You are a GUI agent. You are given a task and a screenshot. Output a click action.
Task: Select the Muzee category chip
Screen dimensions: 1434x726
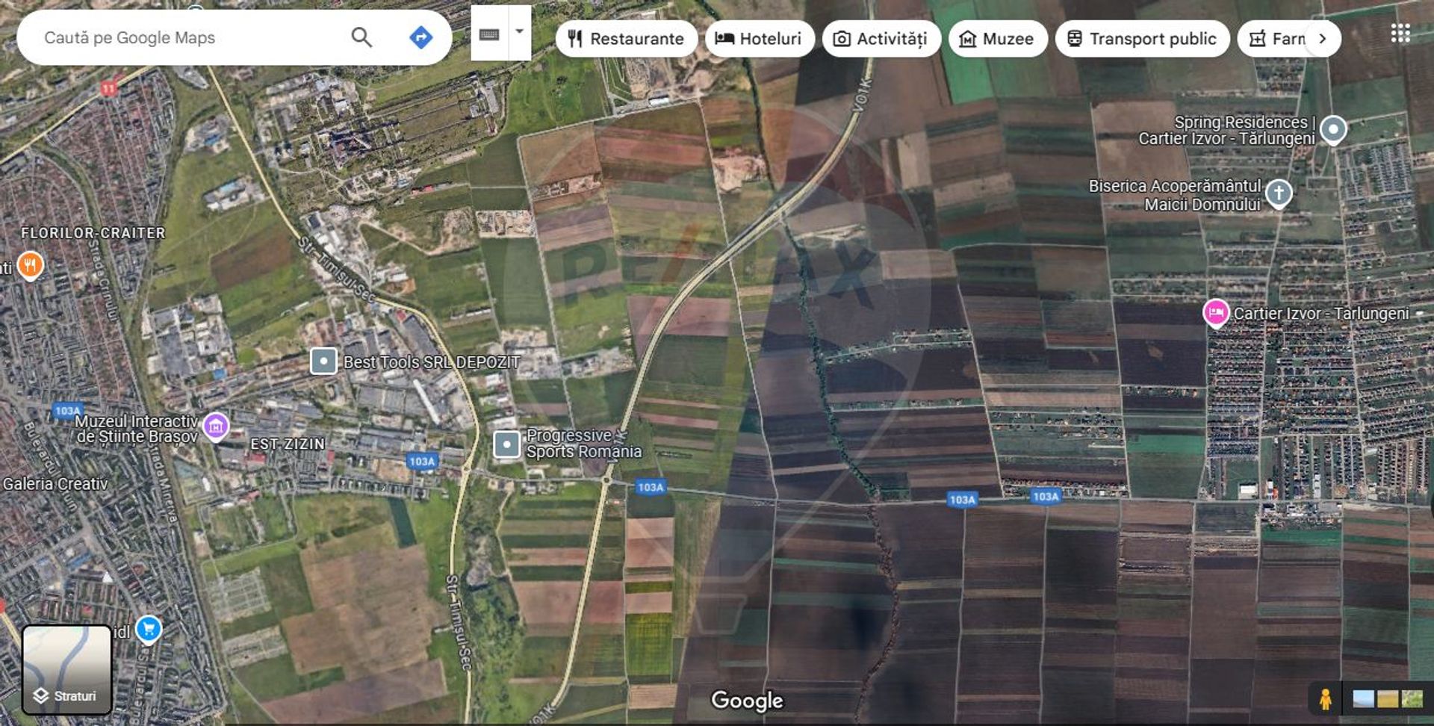997,39
